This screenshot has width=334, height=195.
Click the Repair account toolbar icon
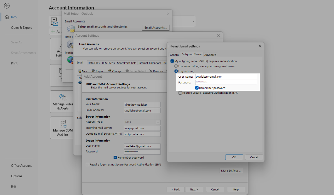(x=93, y=71)
